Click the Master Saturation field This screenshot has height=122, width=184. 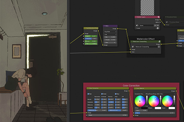click(97, 99)
